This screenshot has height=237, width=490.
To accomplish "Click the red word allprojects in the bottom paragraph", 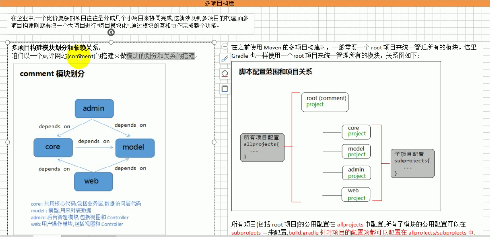I will point(350,224).
